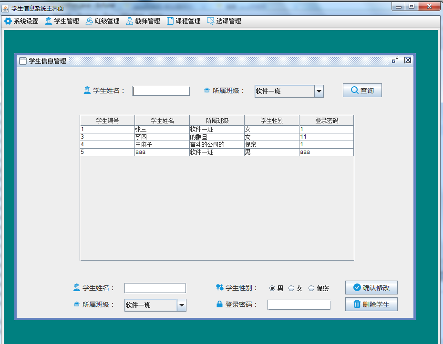Select the 女 gender radio button
Screen dimensions: 443x344
[291, 288]
